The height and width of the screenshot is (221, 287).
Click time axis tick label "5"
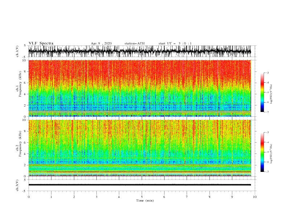pos(142,197)
